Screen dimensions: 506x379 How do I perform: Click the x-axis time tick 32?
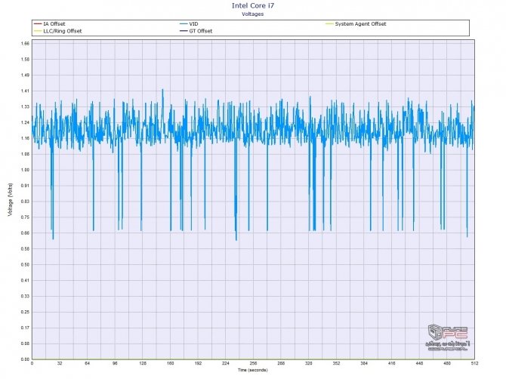pyautogui.click(x=60, y=363)
